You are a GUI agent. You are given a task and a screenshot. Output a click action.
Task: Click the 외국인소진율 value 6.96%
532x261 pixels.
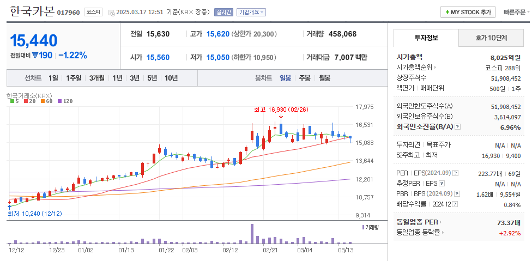point(510,127)
